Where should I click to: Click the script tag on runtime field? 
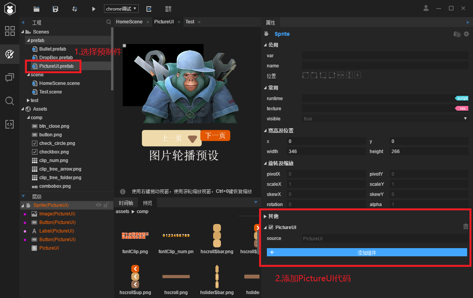pyautogui.click(x=462, y=99)
